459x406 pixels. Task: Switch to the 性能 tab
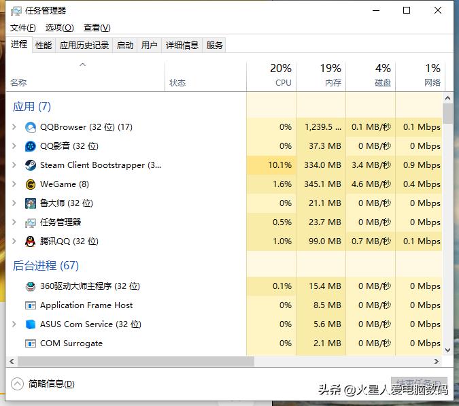pos(44,45)
